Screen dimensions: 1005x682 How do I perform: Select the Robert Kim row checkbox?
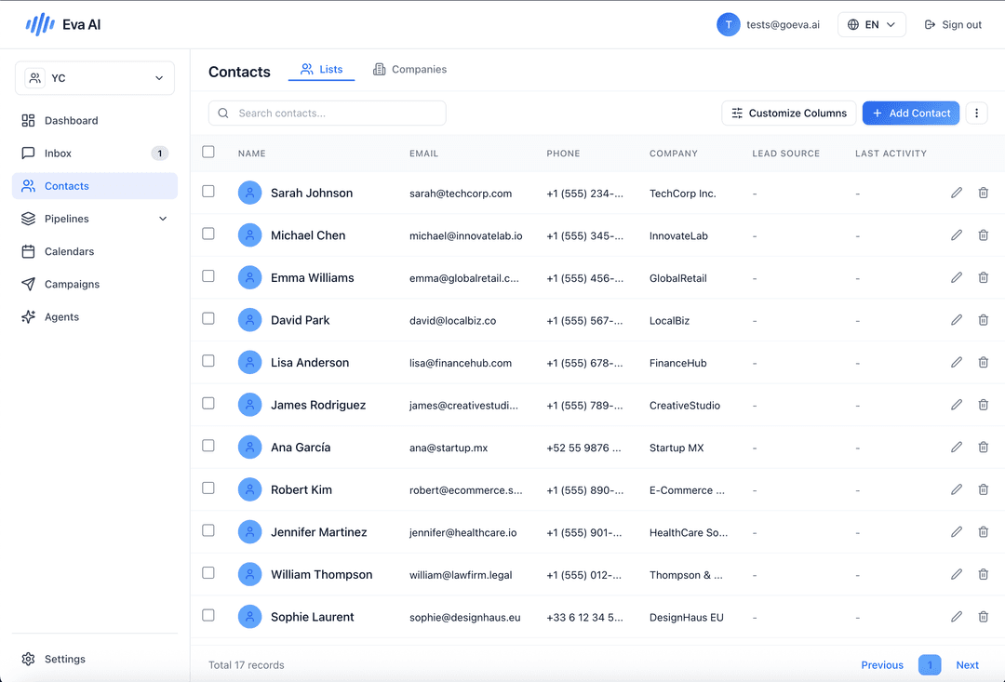[208, 488]
